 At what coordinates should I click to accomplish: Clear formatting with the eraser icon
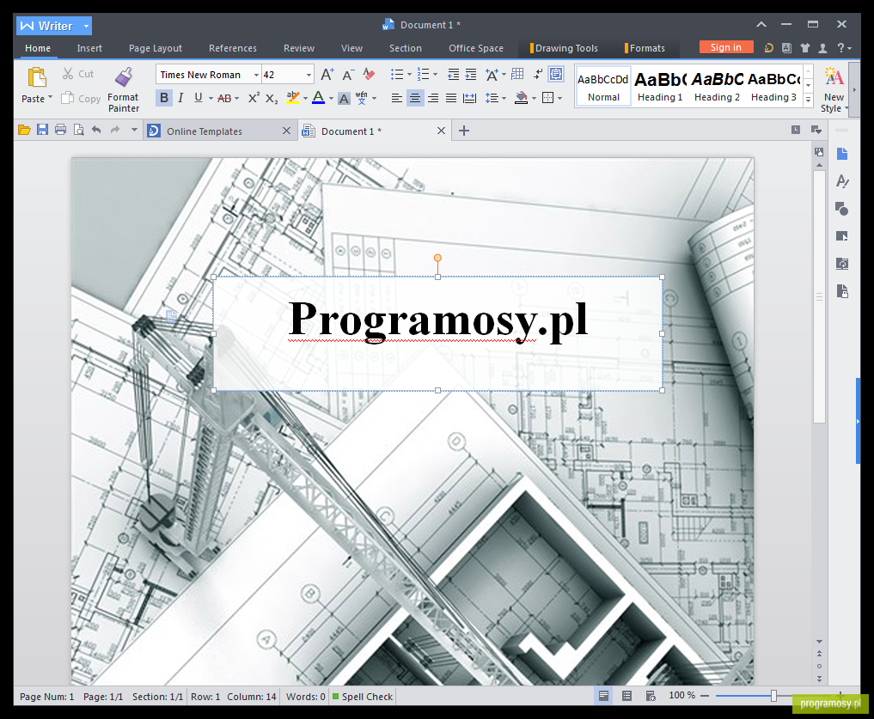click(x=369, y=74)
